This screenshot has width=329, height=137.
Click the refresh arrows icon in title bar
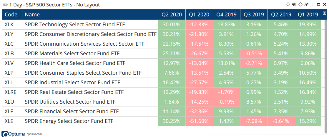pyautogui.click(x=288, y=4)
